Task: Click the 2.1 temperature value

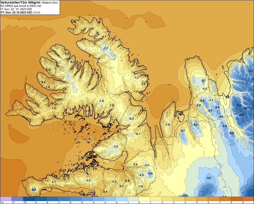Action: pyautogui.click(x=136, y=61)
